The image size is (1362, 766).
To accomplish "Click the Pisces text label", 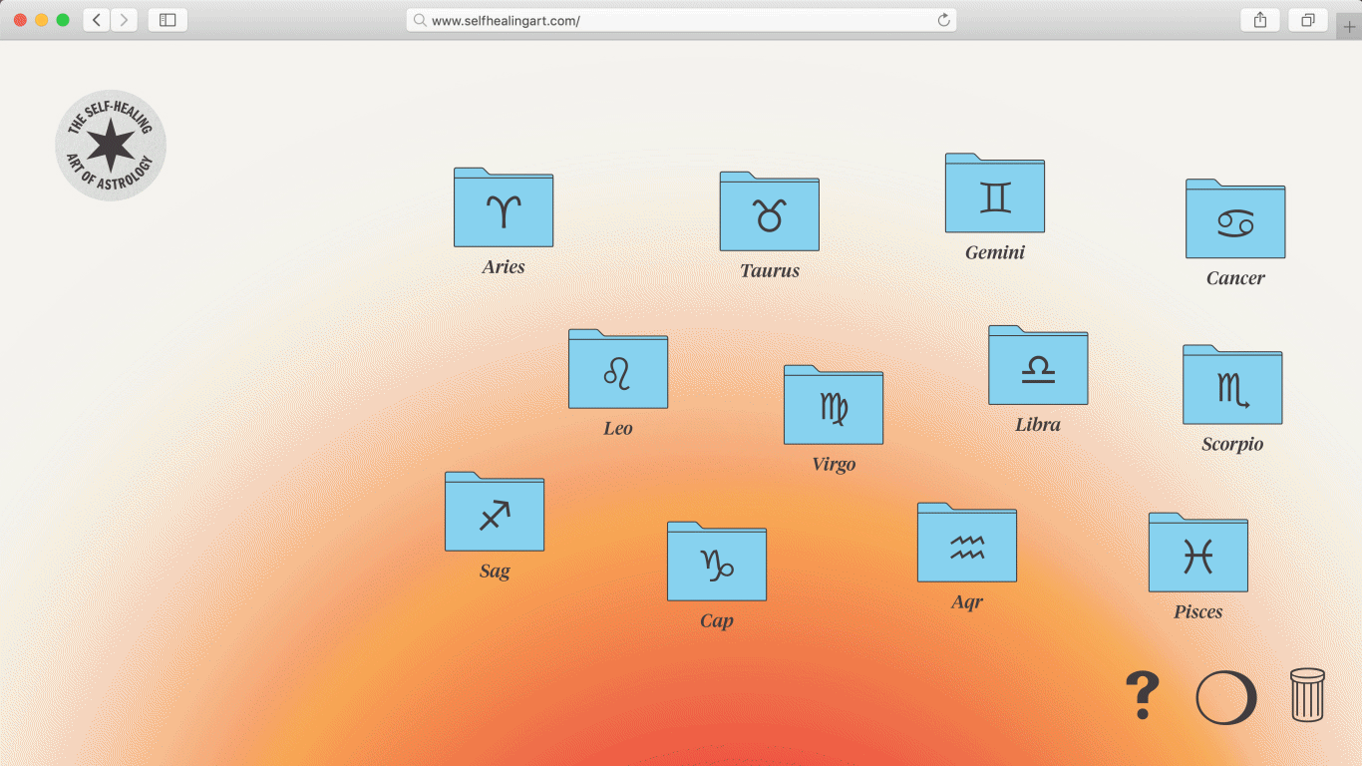I will pos(1198,612).
